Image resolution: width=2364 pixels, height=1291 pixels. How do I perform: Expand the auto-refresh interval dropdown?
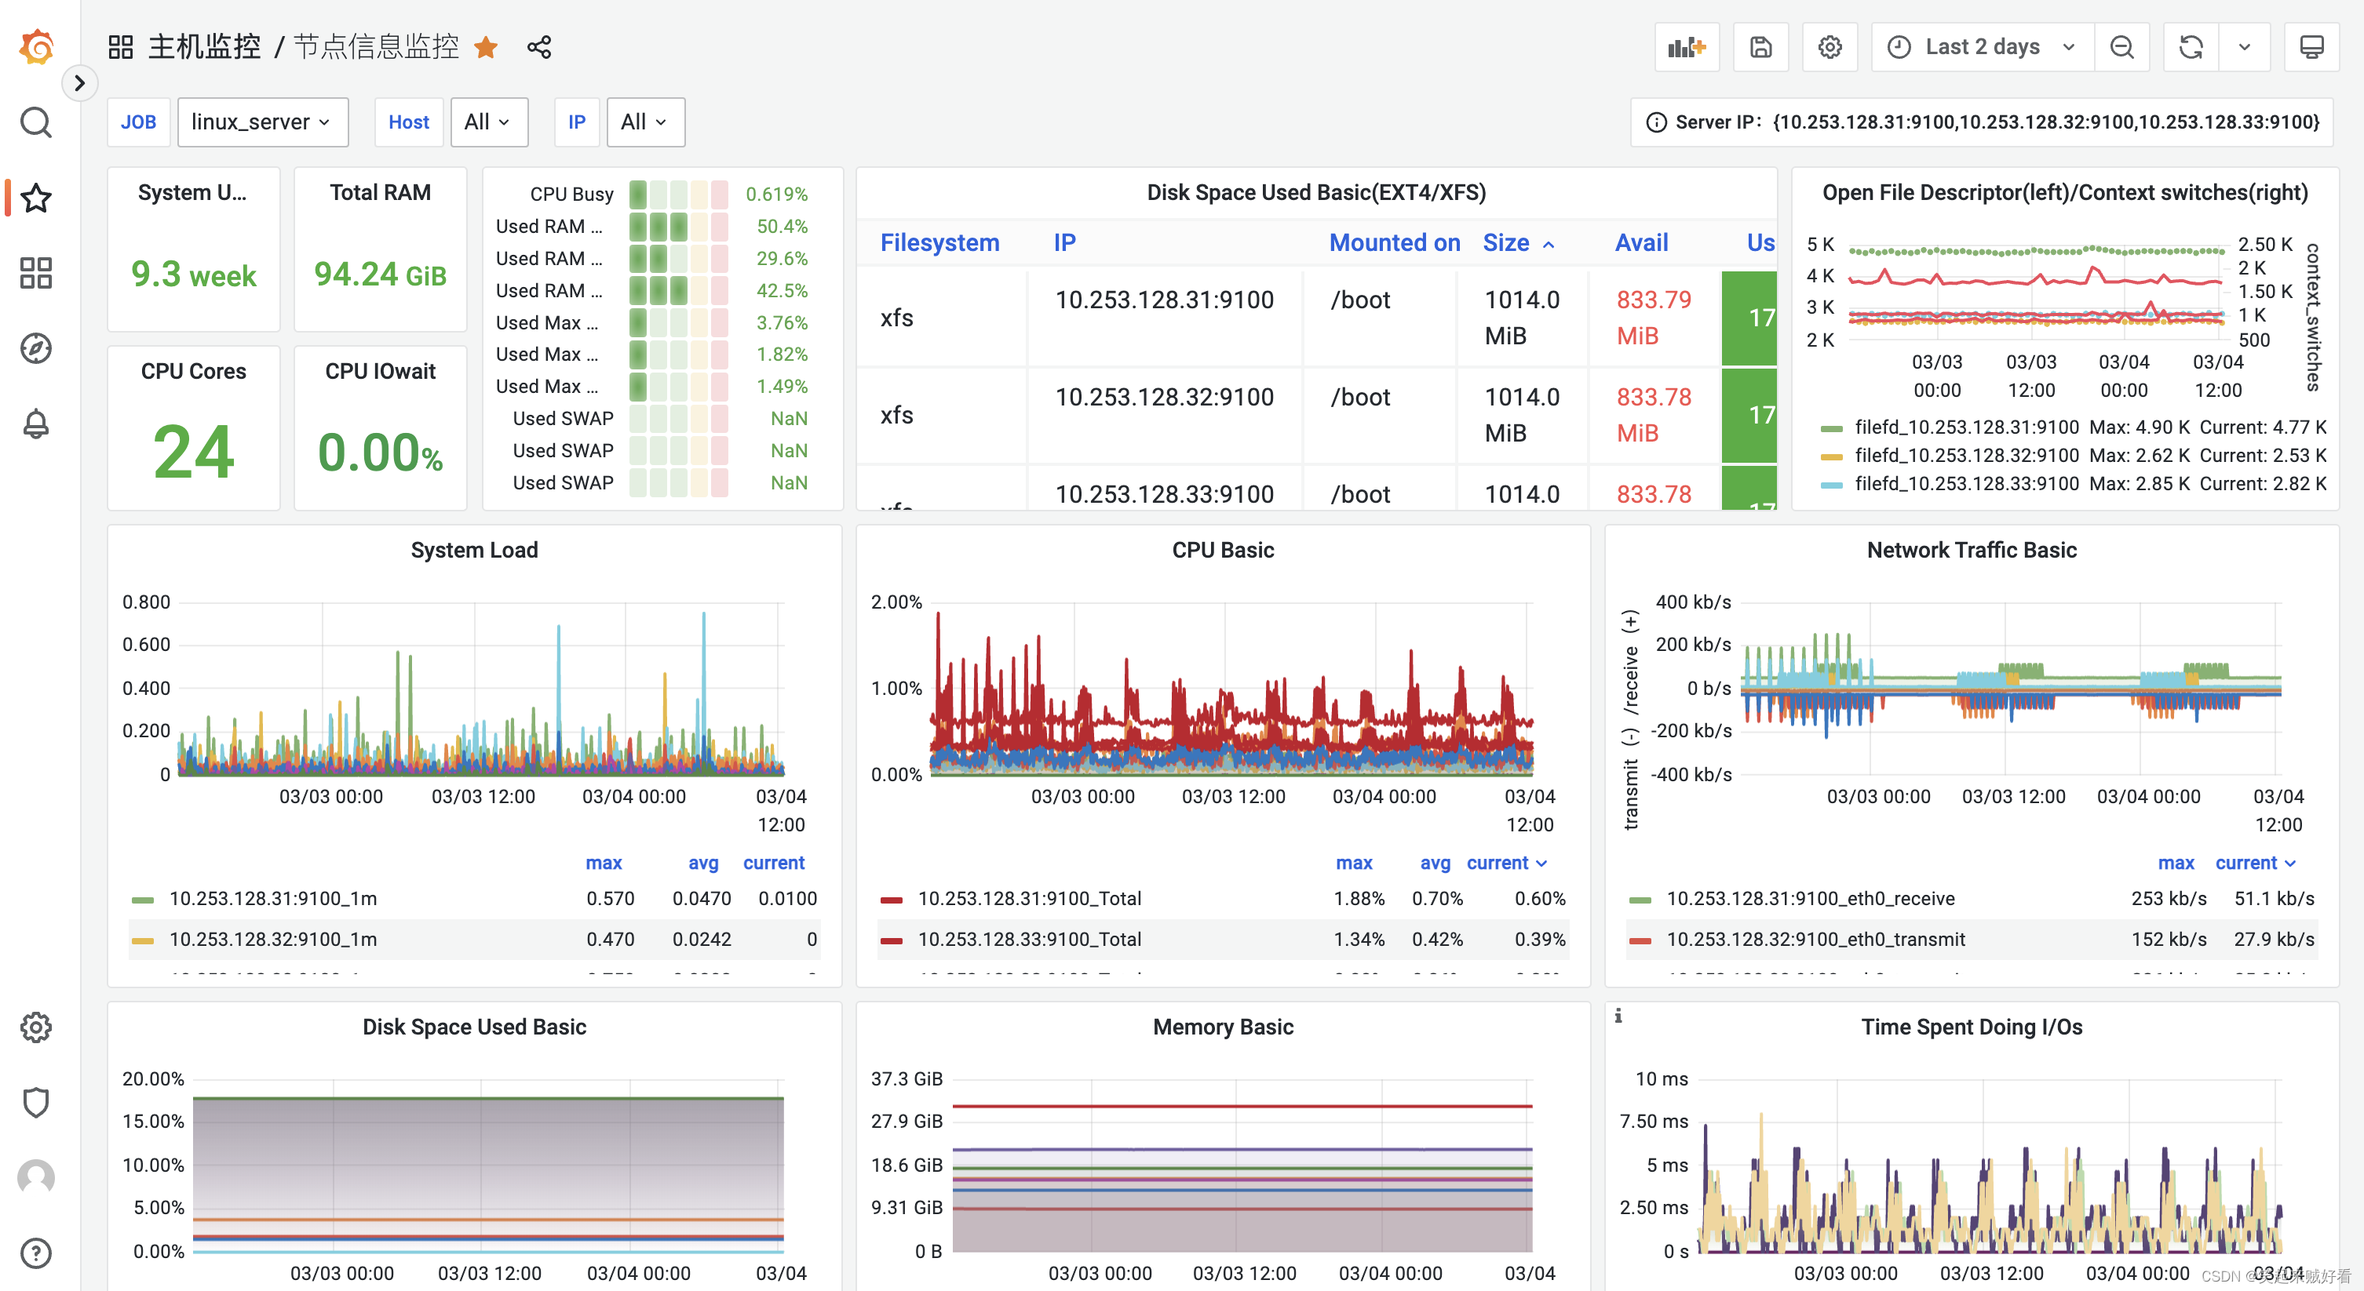(2245, 47)
